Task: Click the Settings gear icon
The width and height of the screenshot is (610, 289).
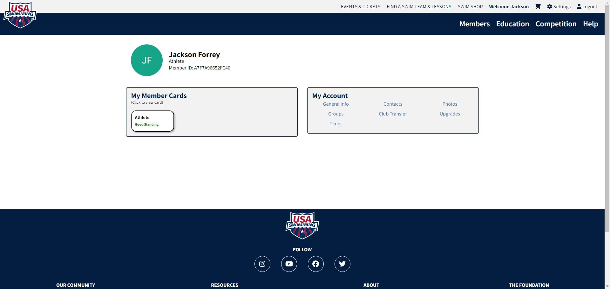Action: [x=550, y=6]
